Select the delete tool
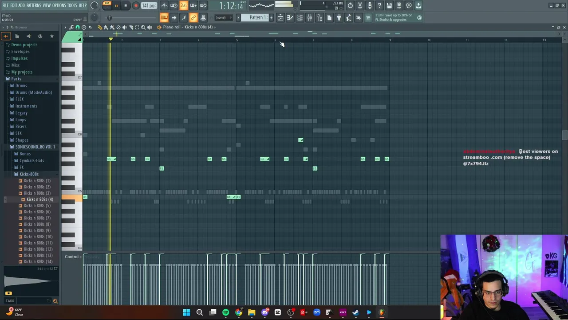 pyautogui.click(x=118, y=27)
